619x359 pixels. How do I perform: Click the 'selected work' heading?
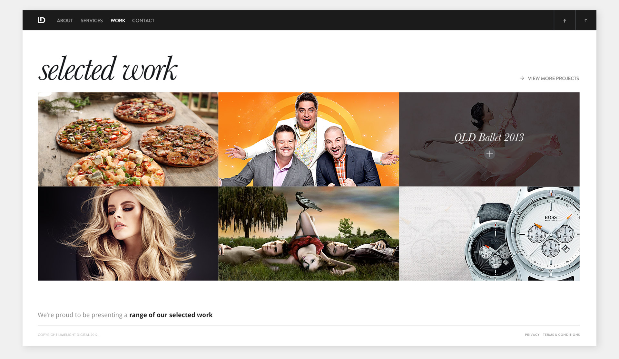point(108,69)
